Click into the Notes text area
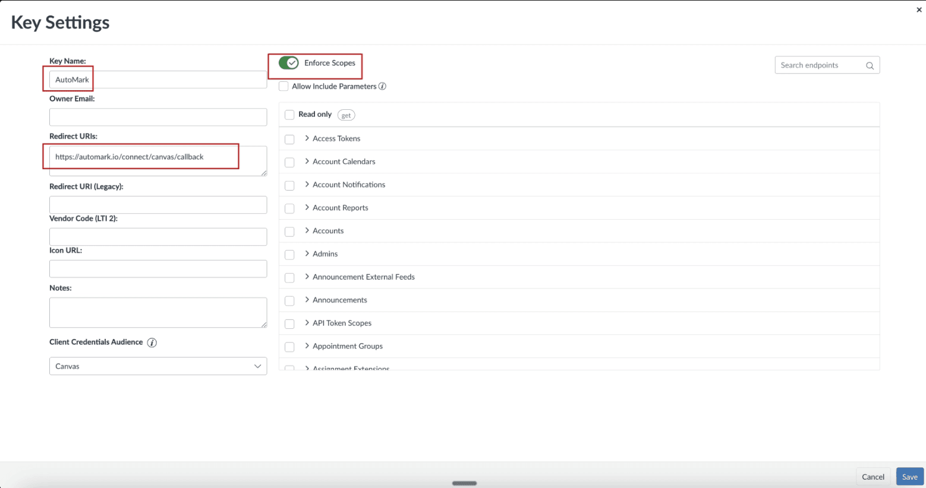The width and height of the screenshot is (926, 488). (x=158, y=312)
